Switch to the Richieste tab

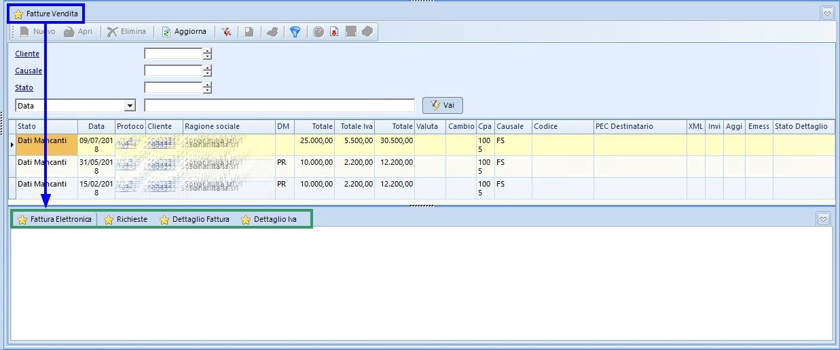[125, 220]
